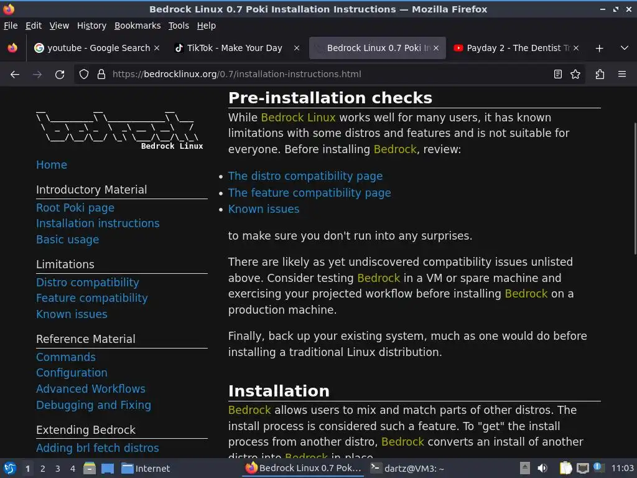Switch to workspace 4 in pager
The width and height of the screenshot is (637, 478).
click(x=73, y=469)
